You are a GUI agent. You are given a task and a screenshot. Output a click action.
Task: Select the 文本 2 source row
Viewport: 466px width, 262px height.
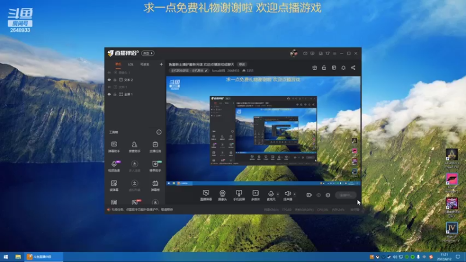pos(135,80)
